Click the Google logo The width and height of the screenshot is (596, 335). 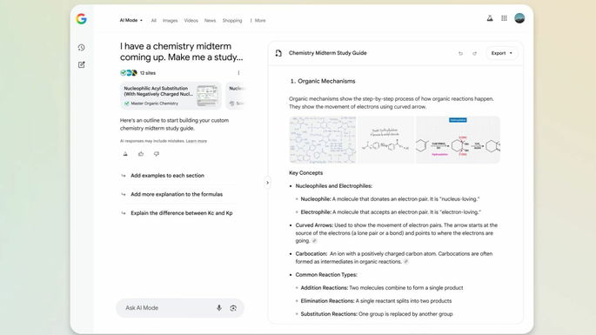click(x=81, y=18)
